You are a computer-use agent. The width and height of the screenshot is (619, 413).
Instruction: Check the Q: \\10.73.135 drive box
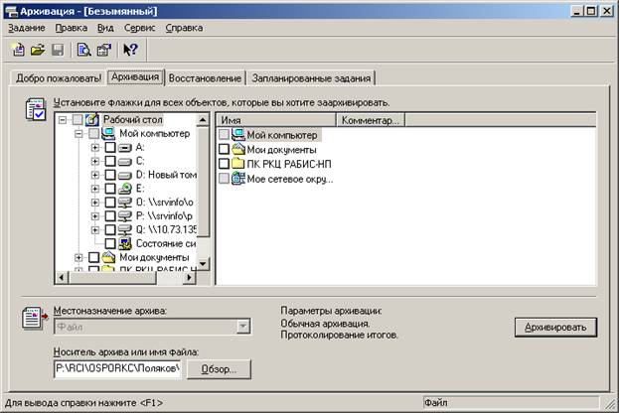pos(110,229)
